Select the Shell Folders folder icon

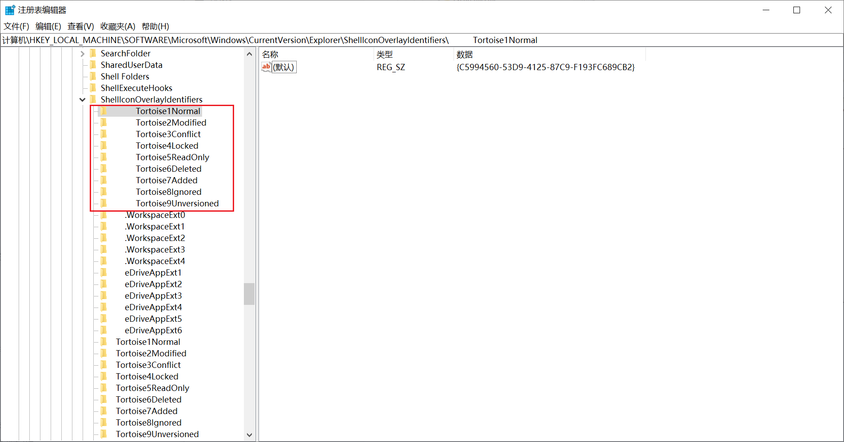pos(93,76)
